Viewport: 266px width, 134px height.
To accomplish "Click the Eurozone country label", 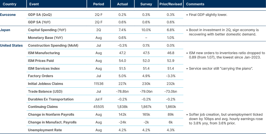I will coord(8,15).
